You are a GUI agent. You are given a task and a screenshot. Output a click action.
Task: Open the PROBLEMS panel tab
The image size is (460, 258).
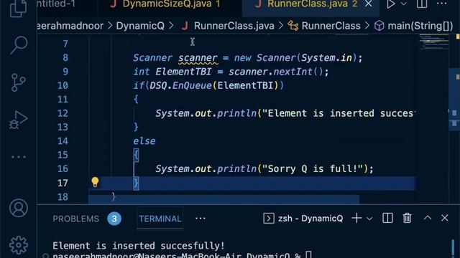(75, 219)
